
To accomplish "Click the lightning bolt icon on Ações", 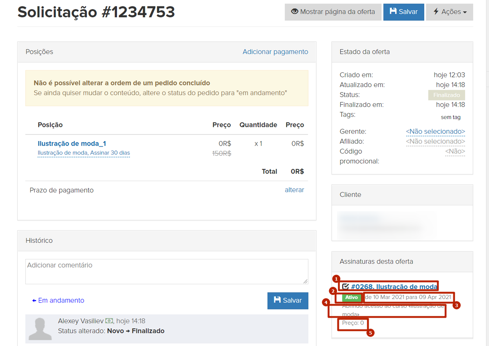I will tap(436, 12).
